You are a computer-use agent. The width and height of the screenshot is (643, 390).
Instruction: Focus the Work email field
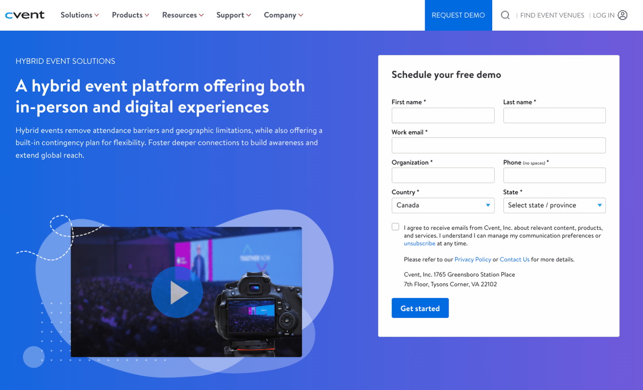tap(498, 145)
